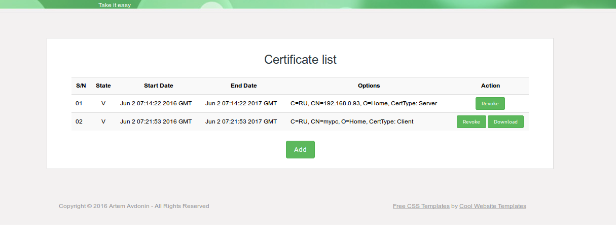
Task: Select serial number 01 cell
Action: 79,103
